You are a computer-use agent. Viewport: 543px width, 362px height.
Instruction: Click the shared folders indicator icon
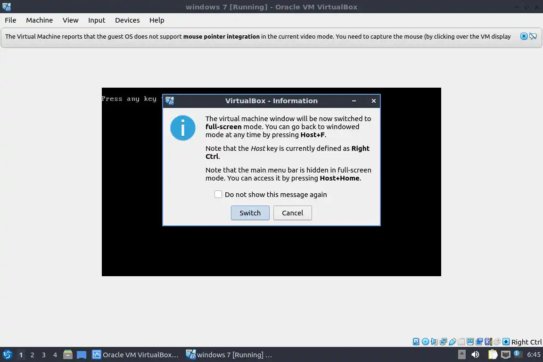click(x=461, y=342)
